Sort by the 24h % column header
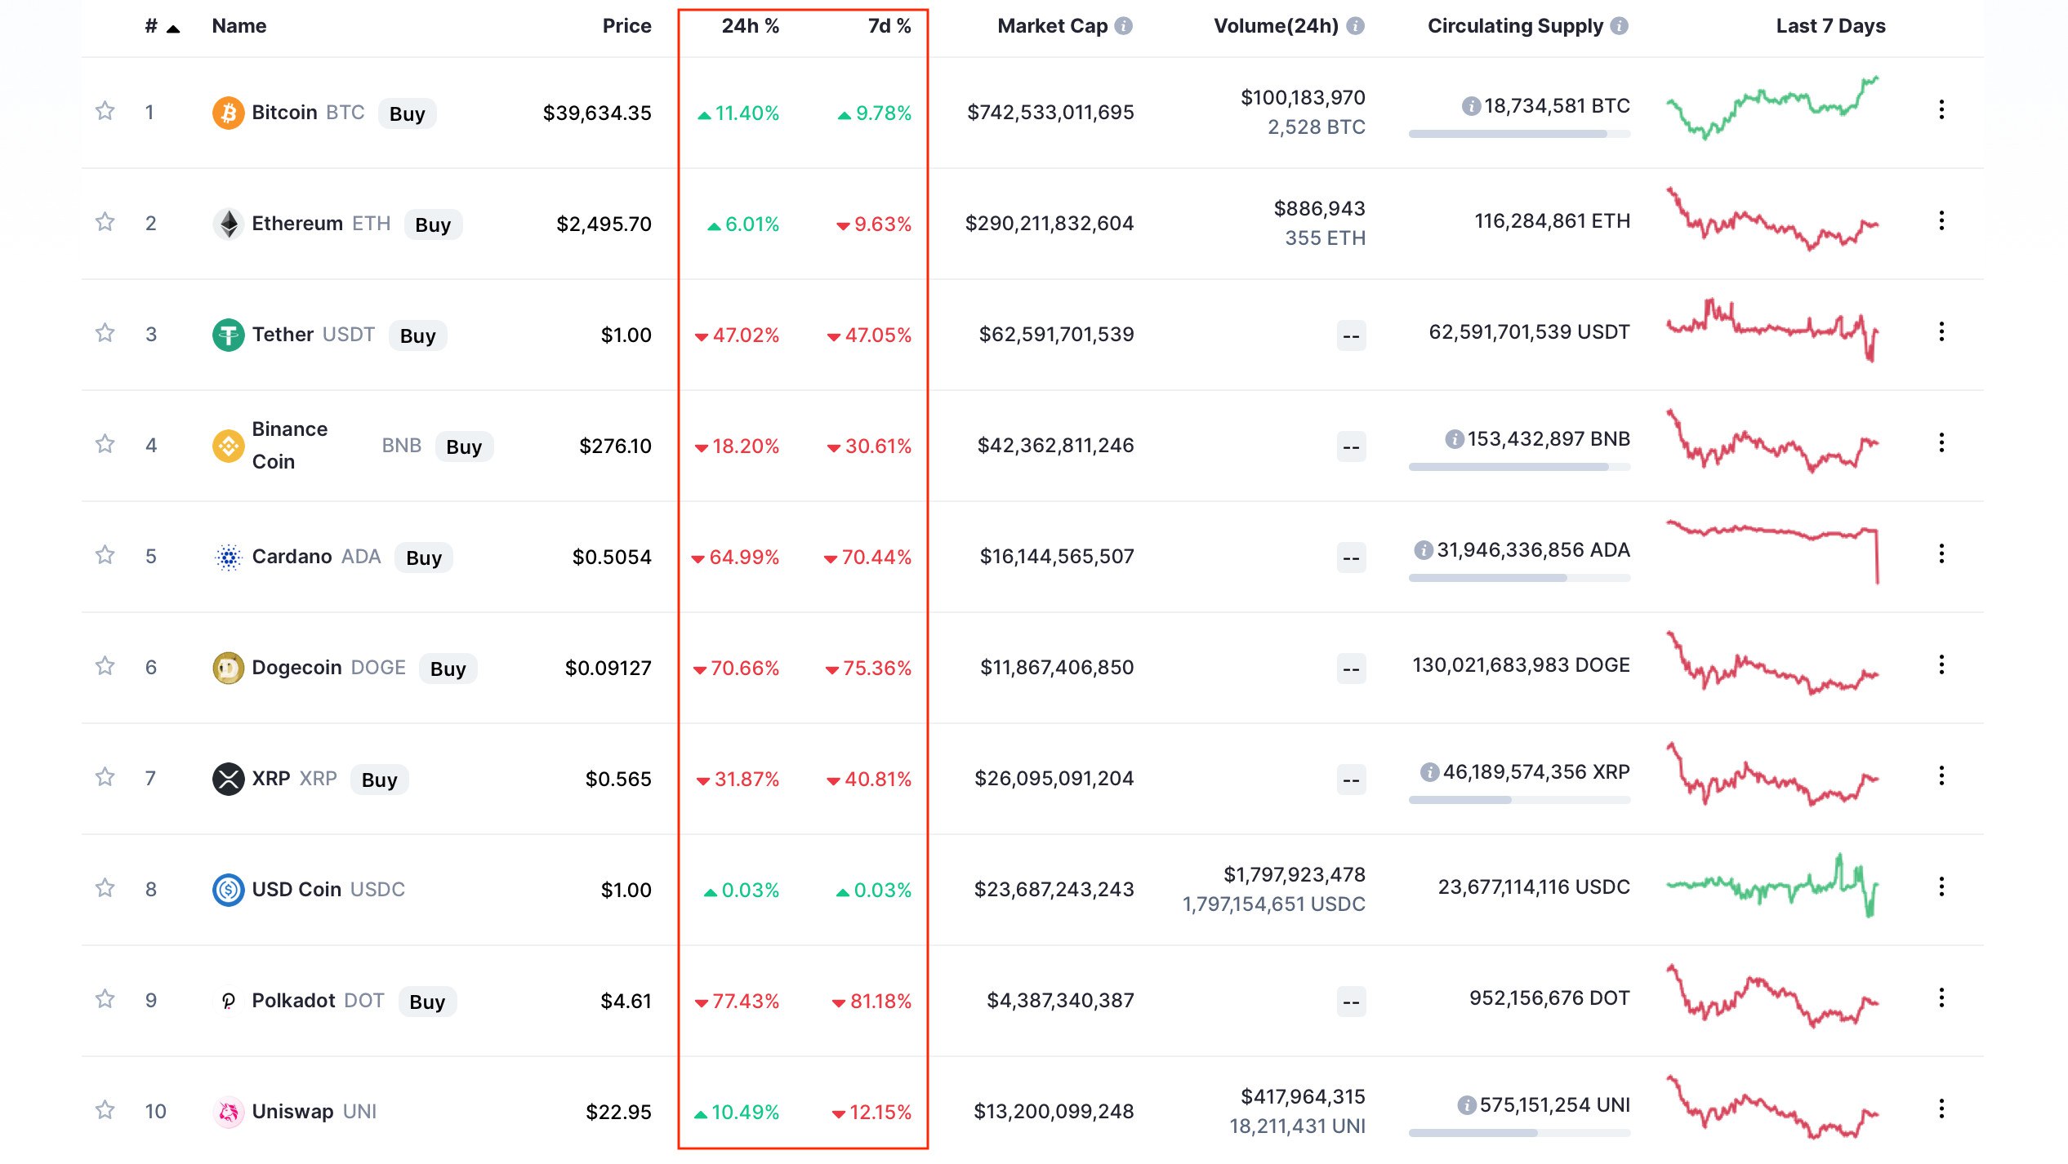The height and width of the screenshot is (1164, 2068). coord(750,26)
